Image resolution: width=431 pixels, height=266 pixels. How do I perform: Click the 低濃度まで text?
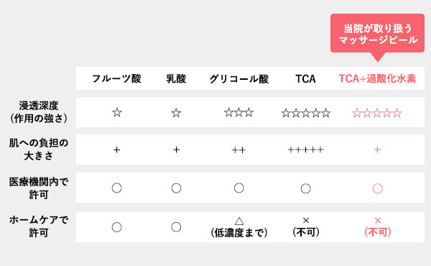(239, 233)
